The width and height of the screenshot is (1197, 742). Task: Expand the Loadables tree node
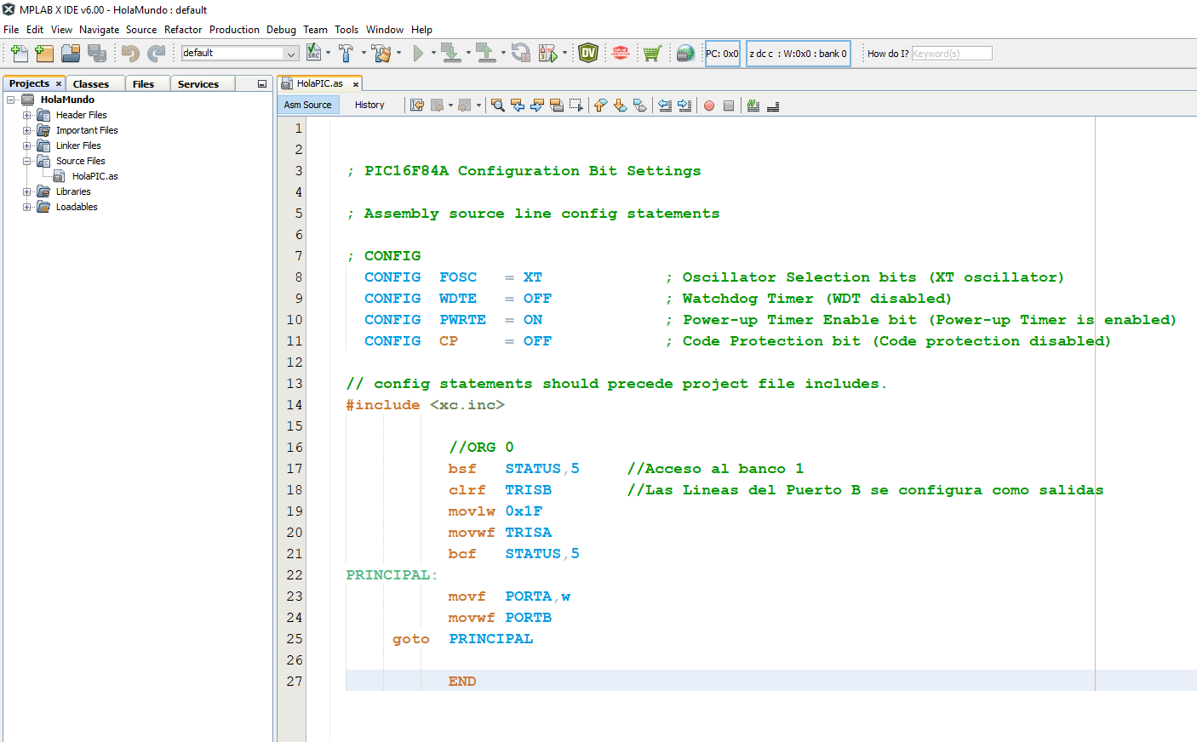(x=26, y=207)
